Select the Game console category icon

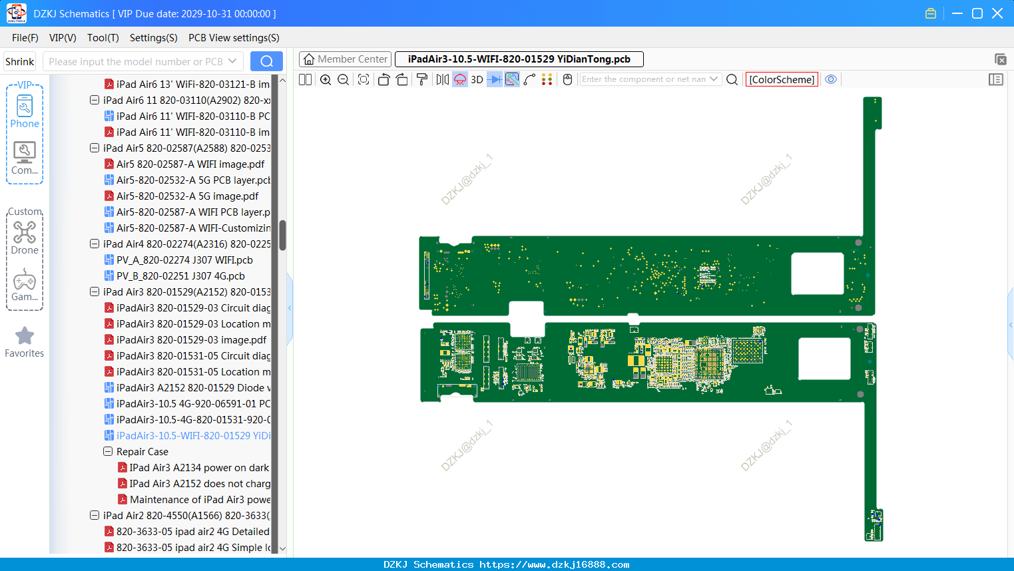click(x=25, y=285)
